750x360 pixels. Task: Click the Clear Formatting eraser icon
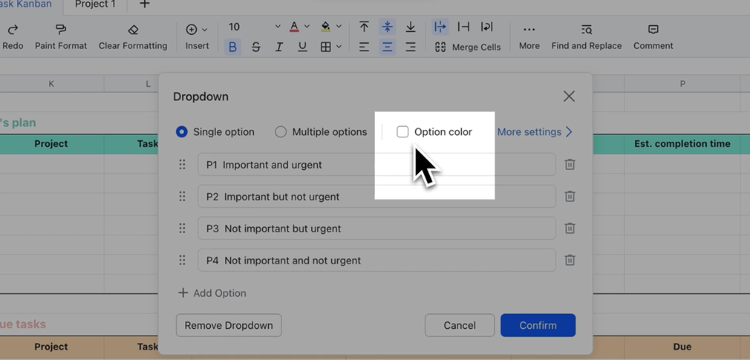133,30
